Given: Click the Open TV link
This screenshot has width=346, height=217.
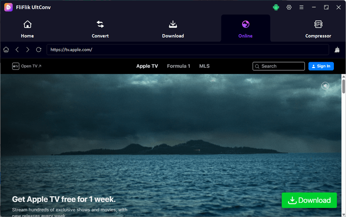Looking at the screenshot, I should tap(27, 66).
